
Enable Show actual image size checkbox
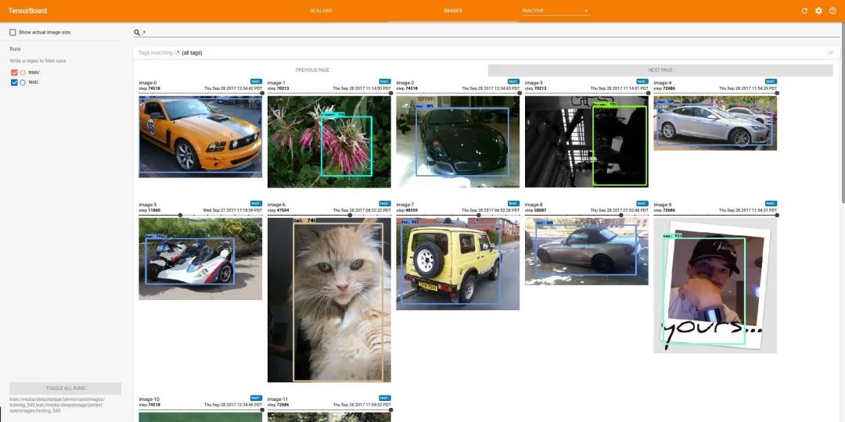tap(13, 32)
